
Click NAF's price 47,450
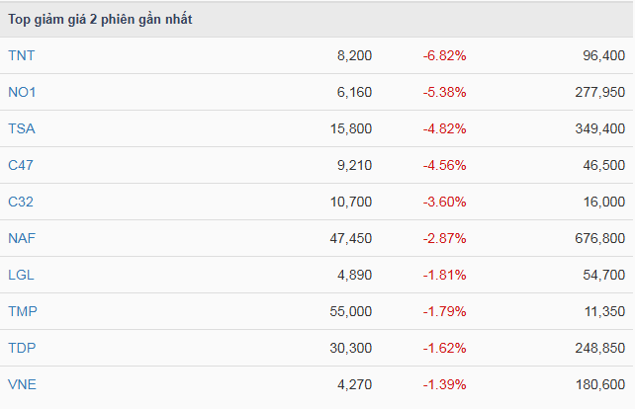[x=350, y=239]
